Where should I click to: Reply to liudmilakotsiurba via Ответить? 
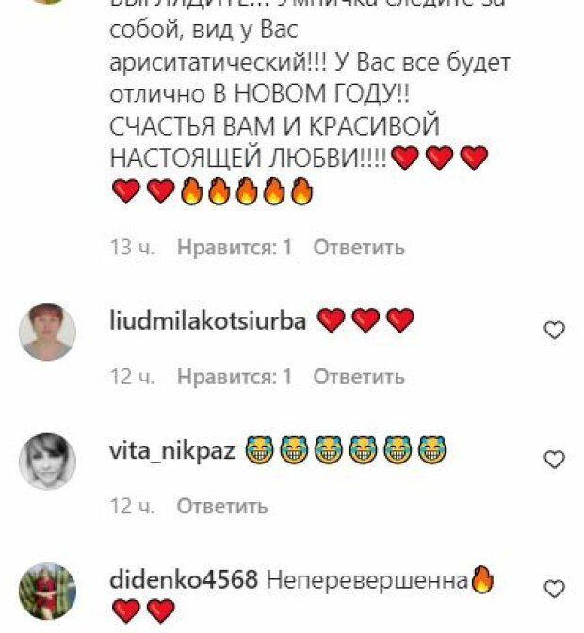pos(359,377)
